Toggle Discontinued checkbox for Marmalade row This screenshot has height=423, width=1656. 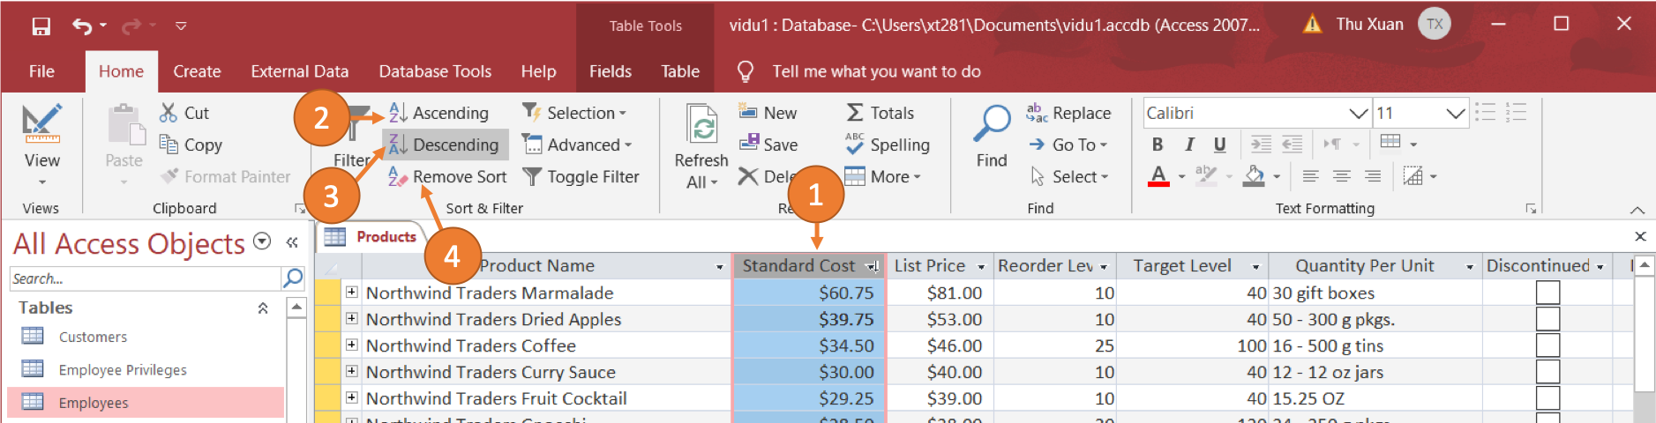(x=1547, y=293)
